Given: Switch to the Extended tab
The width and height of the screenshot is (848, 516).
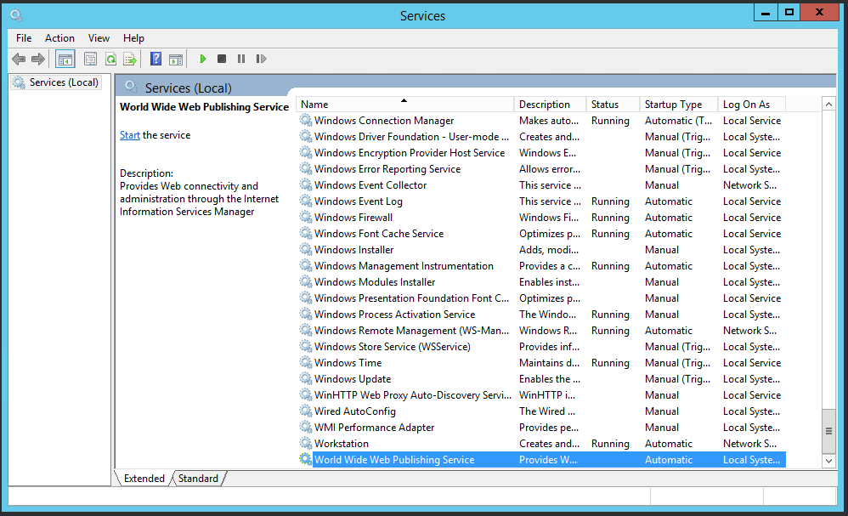Looking at the screenshot, I should point(144,478).
